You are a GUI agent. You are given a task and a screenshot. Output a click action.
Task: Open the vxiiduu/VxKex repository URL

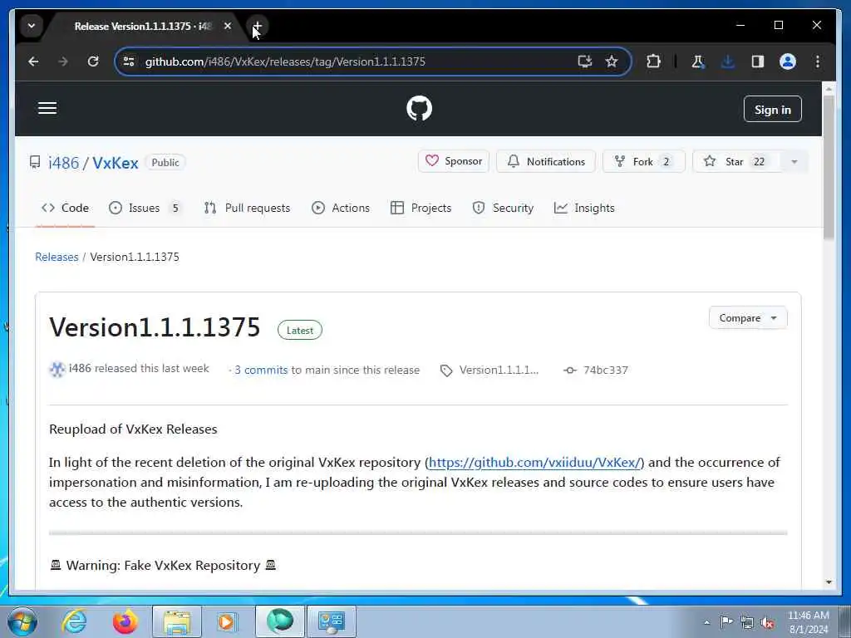536,462
